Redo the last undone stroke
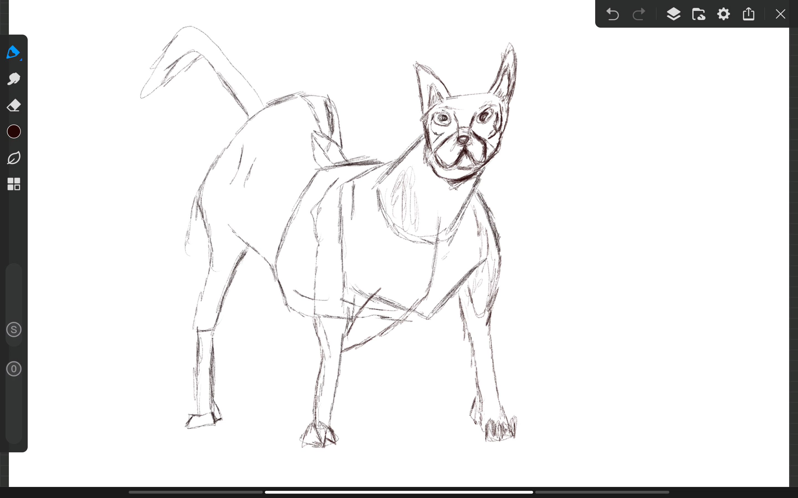The image size is (798, 498). pos(639,14)
